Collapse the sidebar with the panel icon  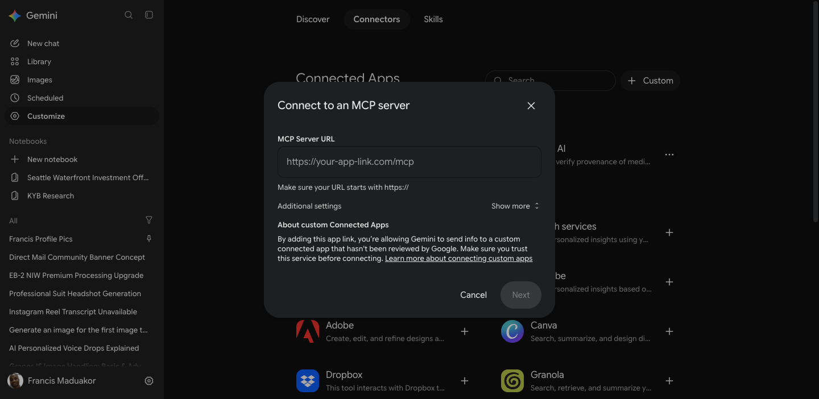coord(149,15)
